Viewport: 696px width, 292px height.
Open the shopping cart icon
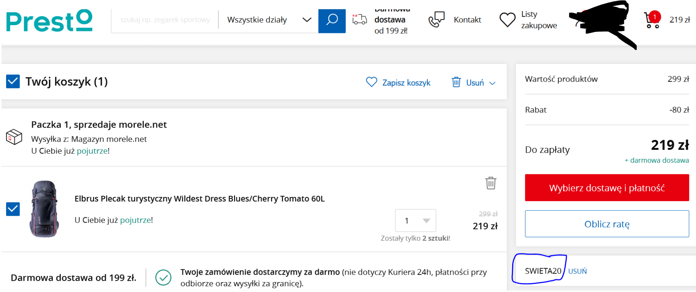(x=652, y=20)
